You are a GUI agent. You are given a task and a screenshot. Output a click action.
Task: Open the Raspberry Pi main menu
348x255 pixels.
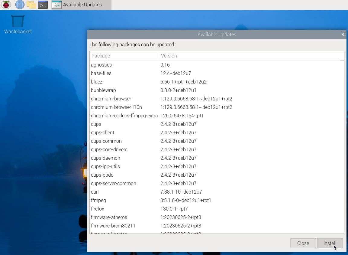point(6,5)
